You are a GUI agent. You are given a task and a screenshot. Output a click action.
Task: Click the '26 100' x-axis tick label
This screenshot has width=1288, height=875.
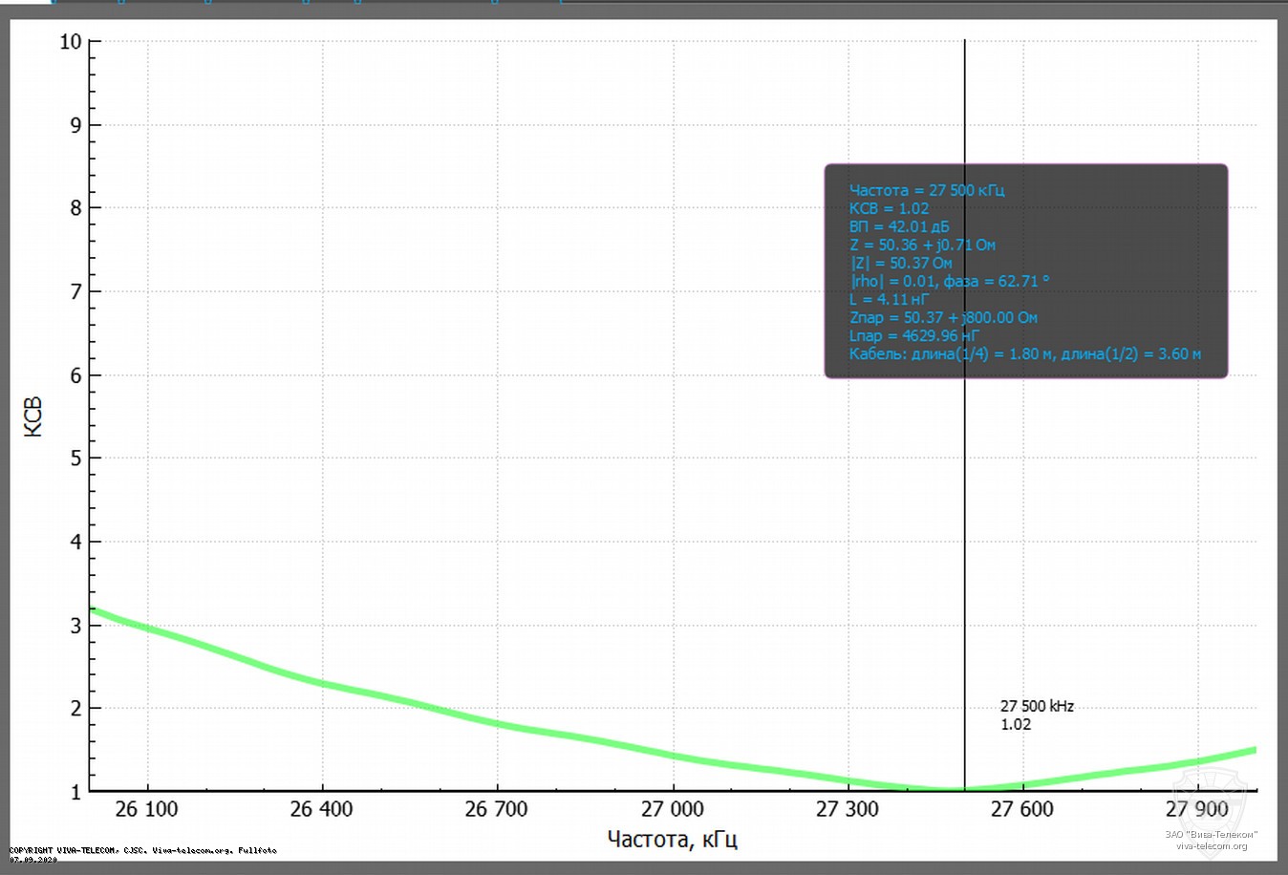click(x=146, y=809)
